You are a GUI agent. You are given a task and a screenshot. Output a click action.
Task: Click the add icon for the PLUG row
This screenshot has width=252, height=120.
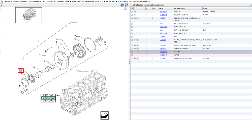click(132, 15)
